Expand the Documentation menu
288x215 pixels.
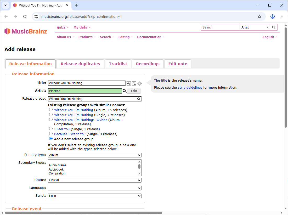[151, 37]
